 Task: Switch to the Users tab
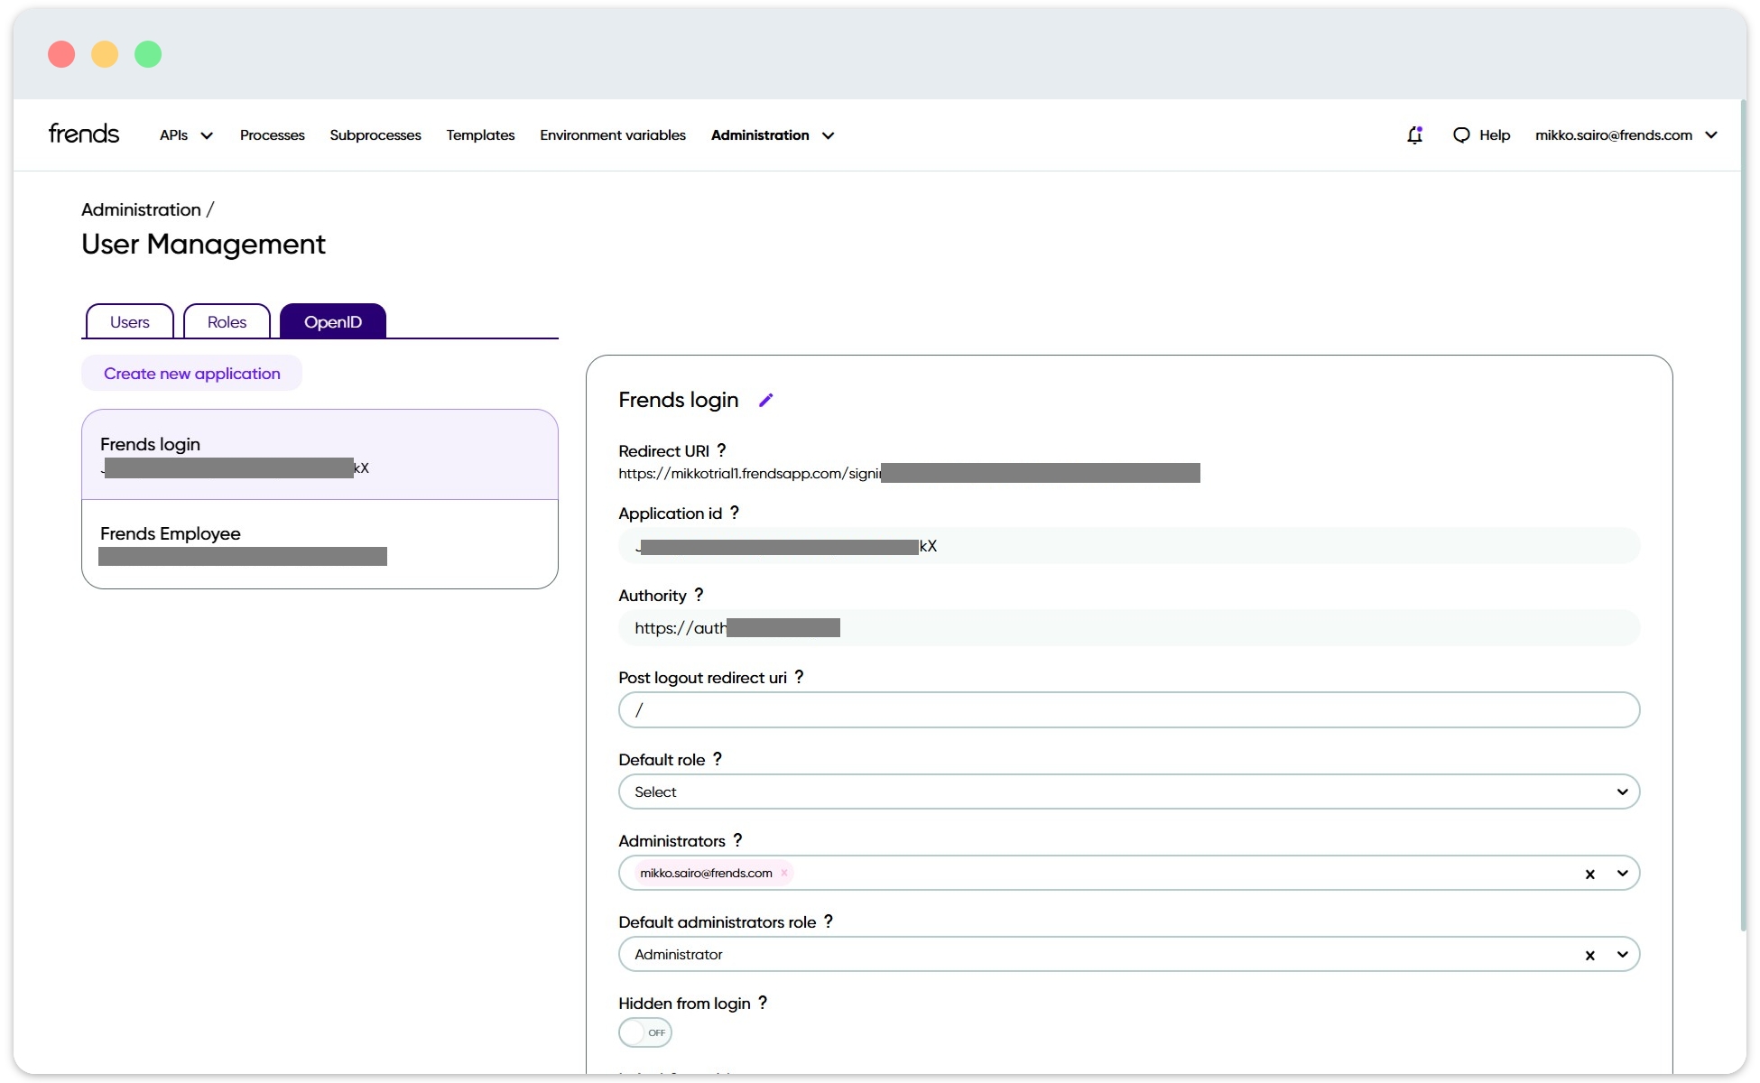click(128, 321)
